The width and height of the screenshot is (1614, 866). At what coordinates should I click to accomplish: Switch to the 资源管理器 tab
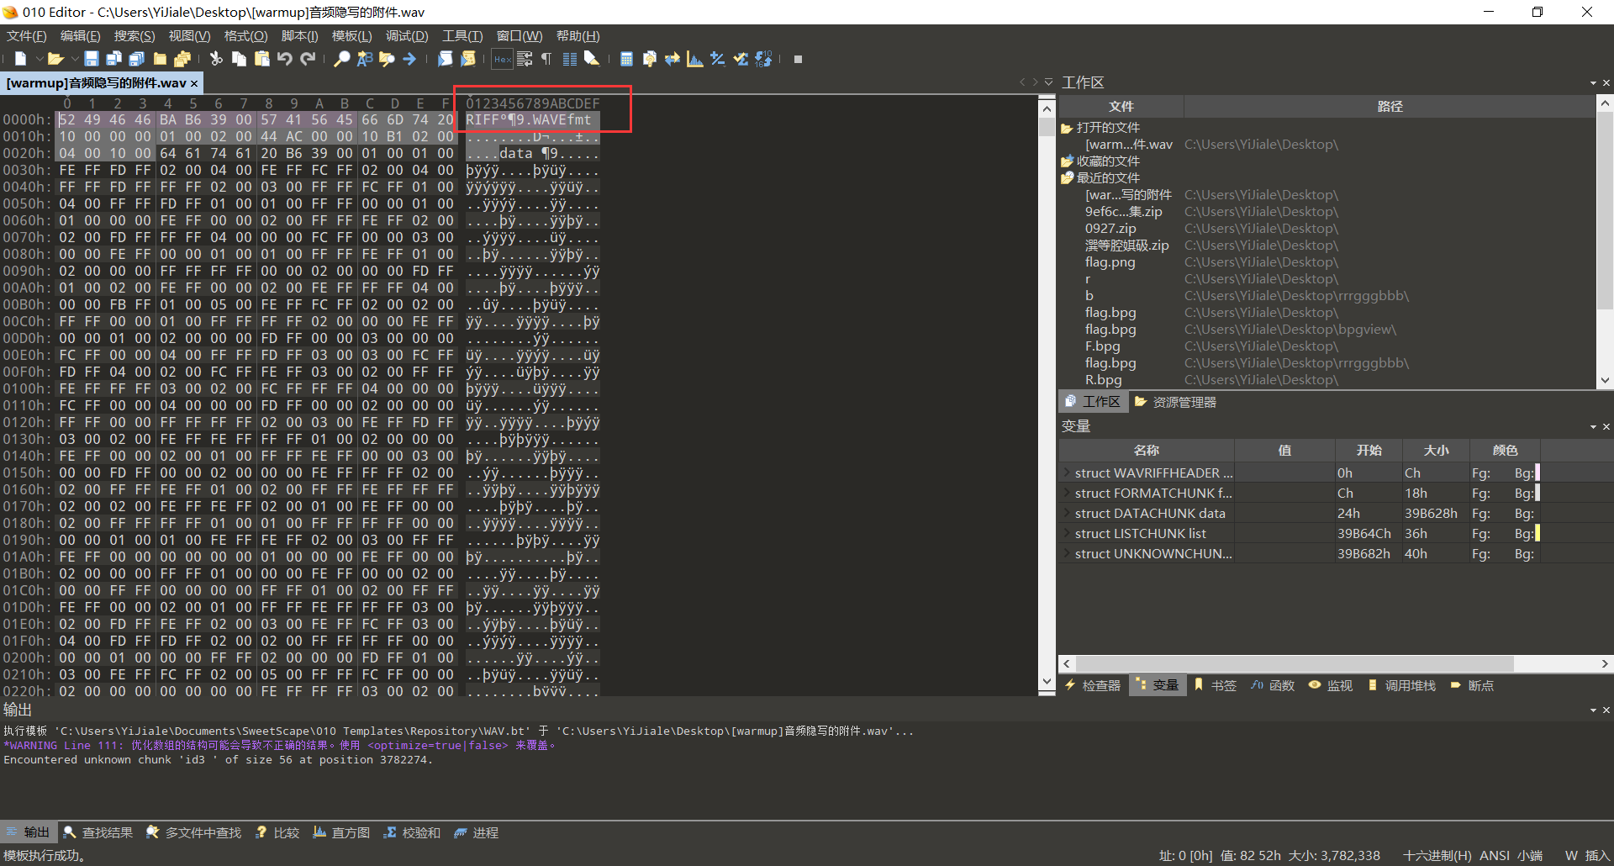(x=1175, y=402)
